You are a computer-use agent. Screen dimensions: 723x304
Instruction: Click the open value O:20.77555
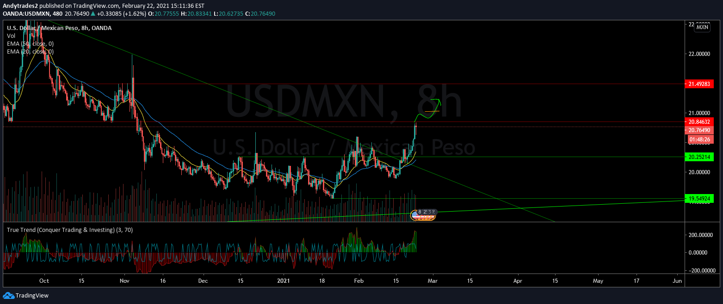pos(163,14)
